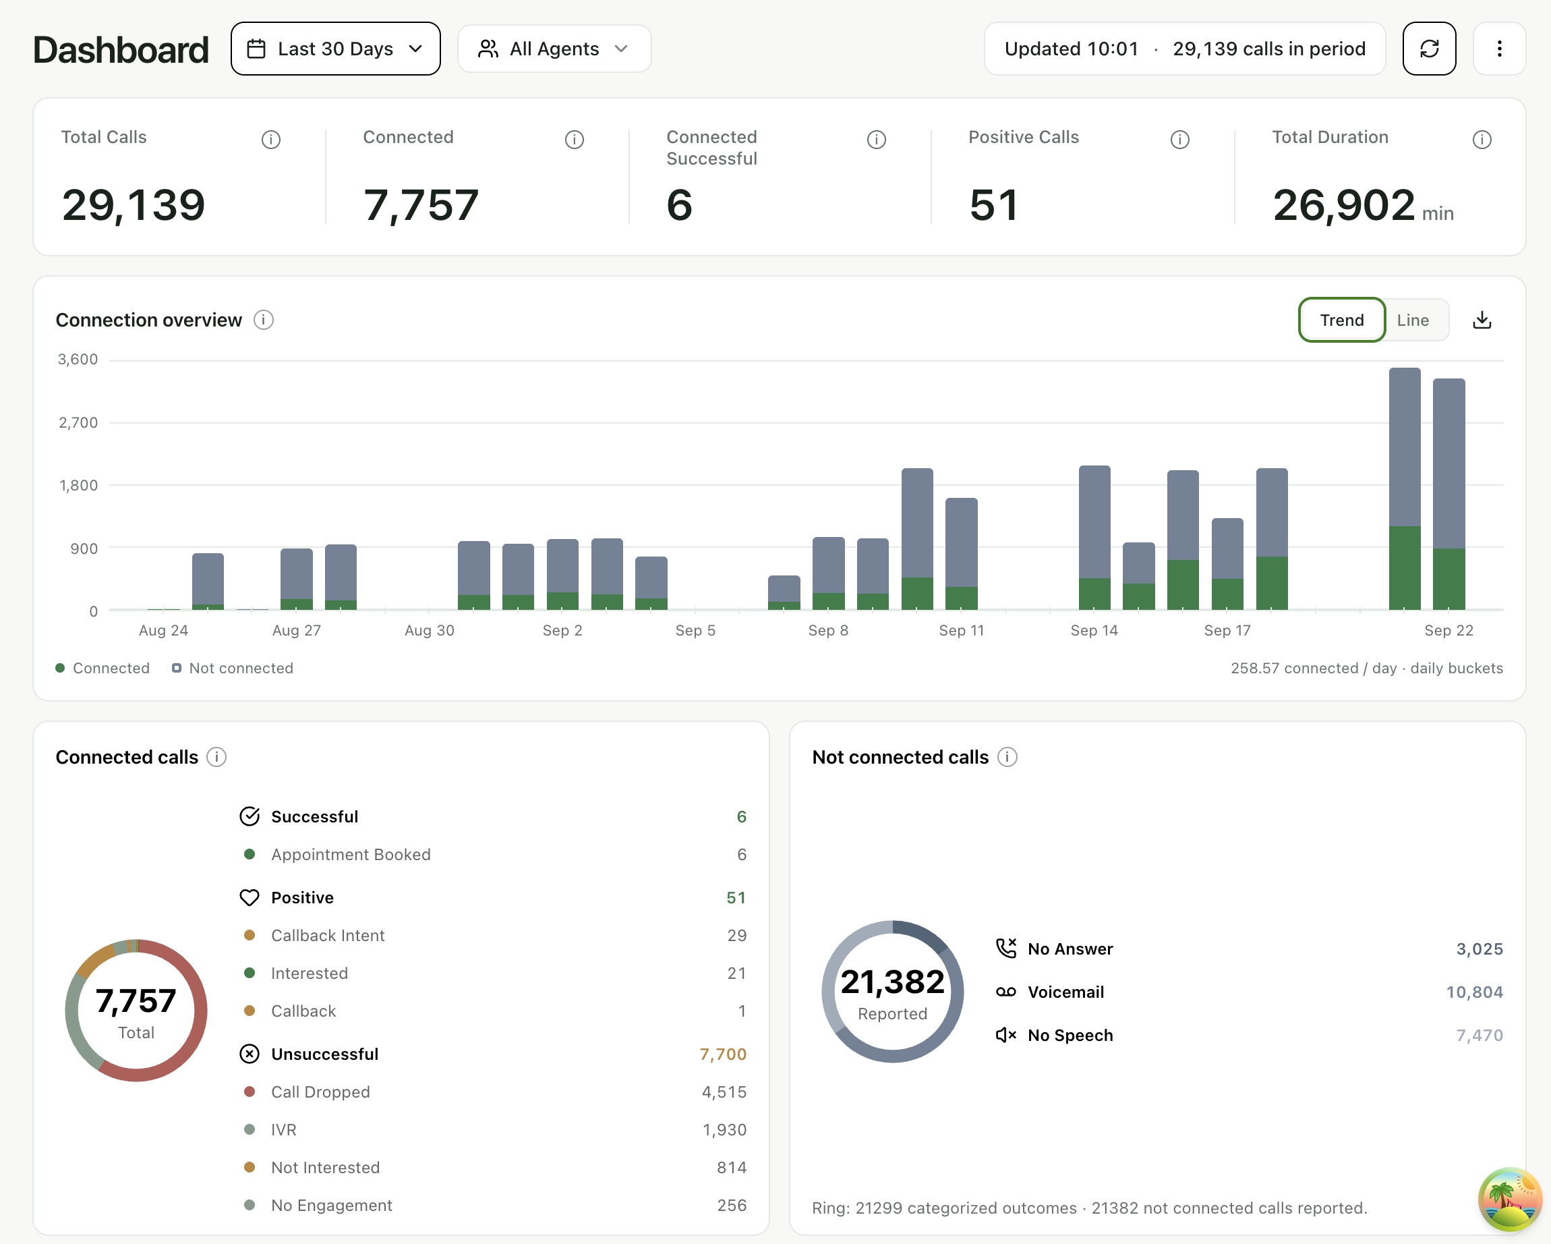Open the Last 30 Days date range dropdown
The height and width of the screenshot is (1244, 1551).
coord(335,49)
